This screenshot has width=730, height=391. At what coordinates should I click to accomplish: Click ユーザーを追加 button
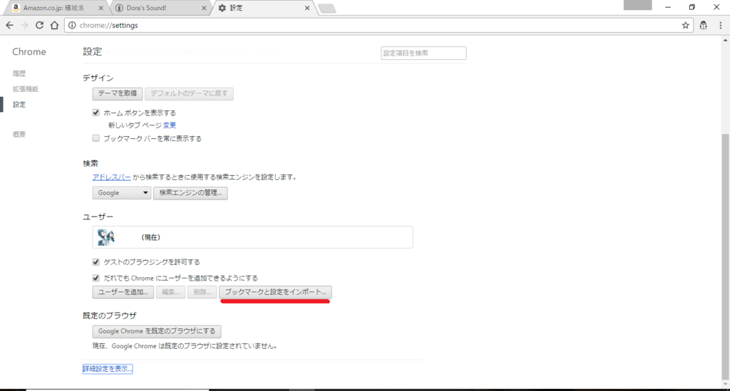(x=123, y=292)
